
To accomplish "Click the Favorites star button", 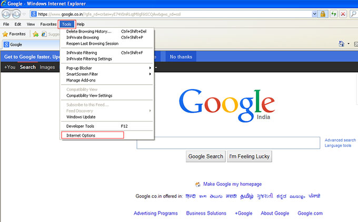I will click(14, 34).
